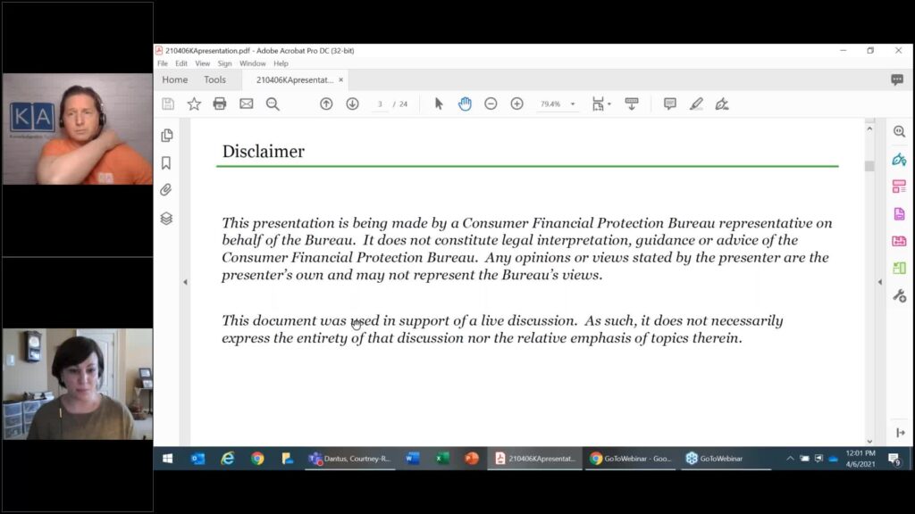Click the Print file icon
Screen dimensions: 915x514
point(220,104)
